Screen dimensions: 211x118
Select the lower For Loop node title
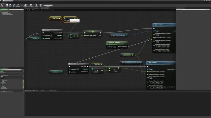78,64
